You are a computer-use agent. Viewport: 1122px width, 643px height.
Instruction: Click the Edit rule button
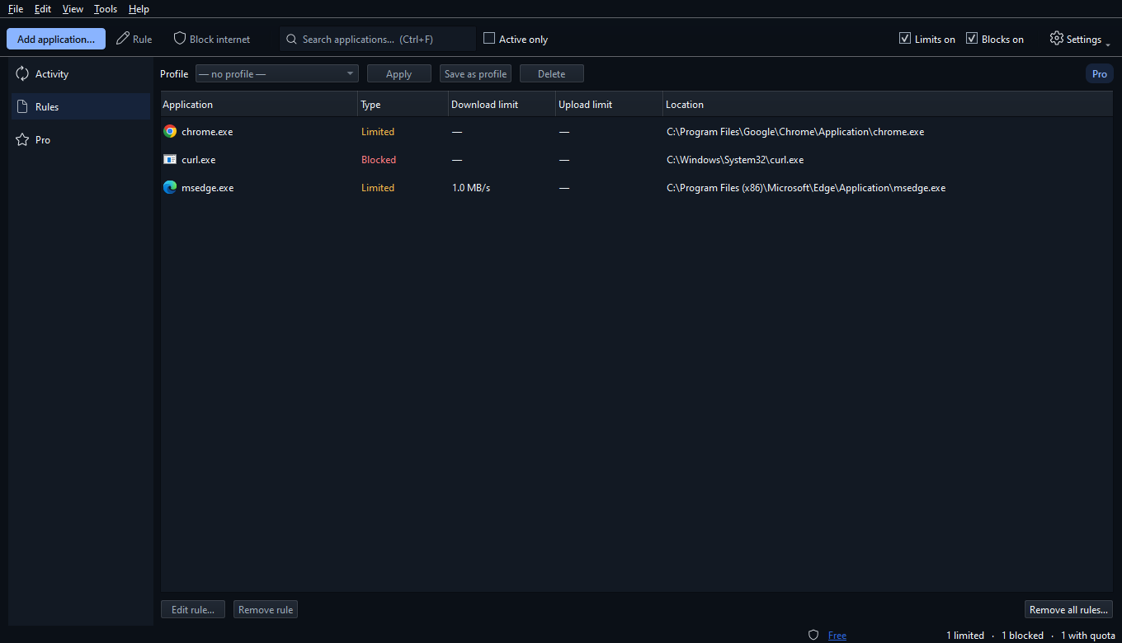(193, 609)
